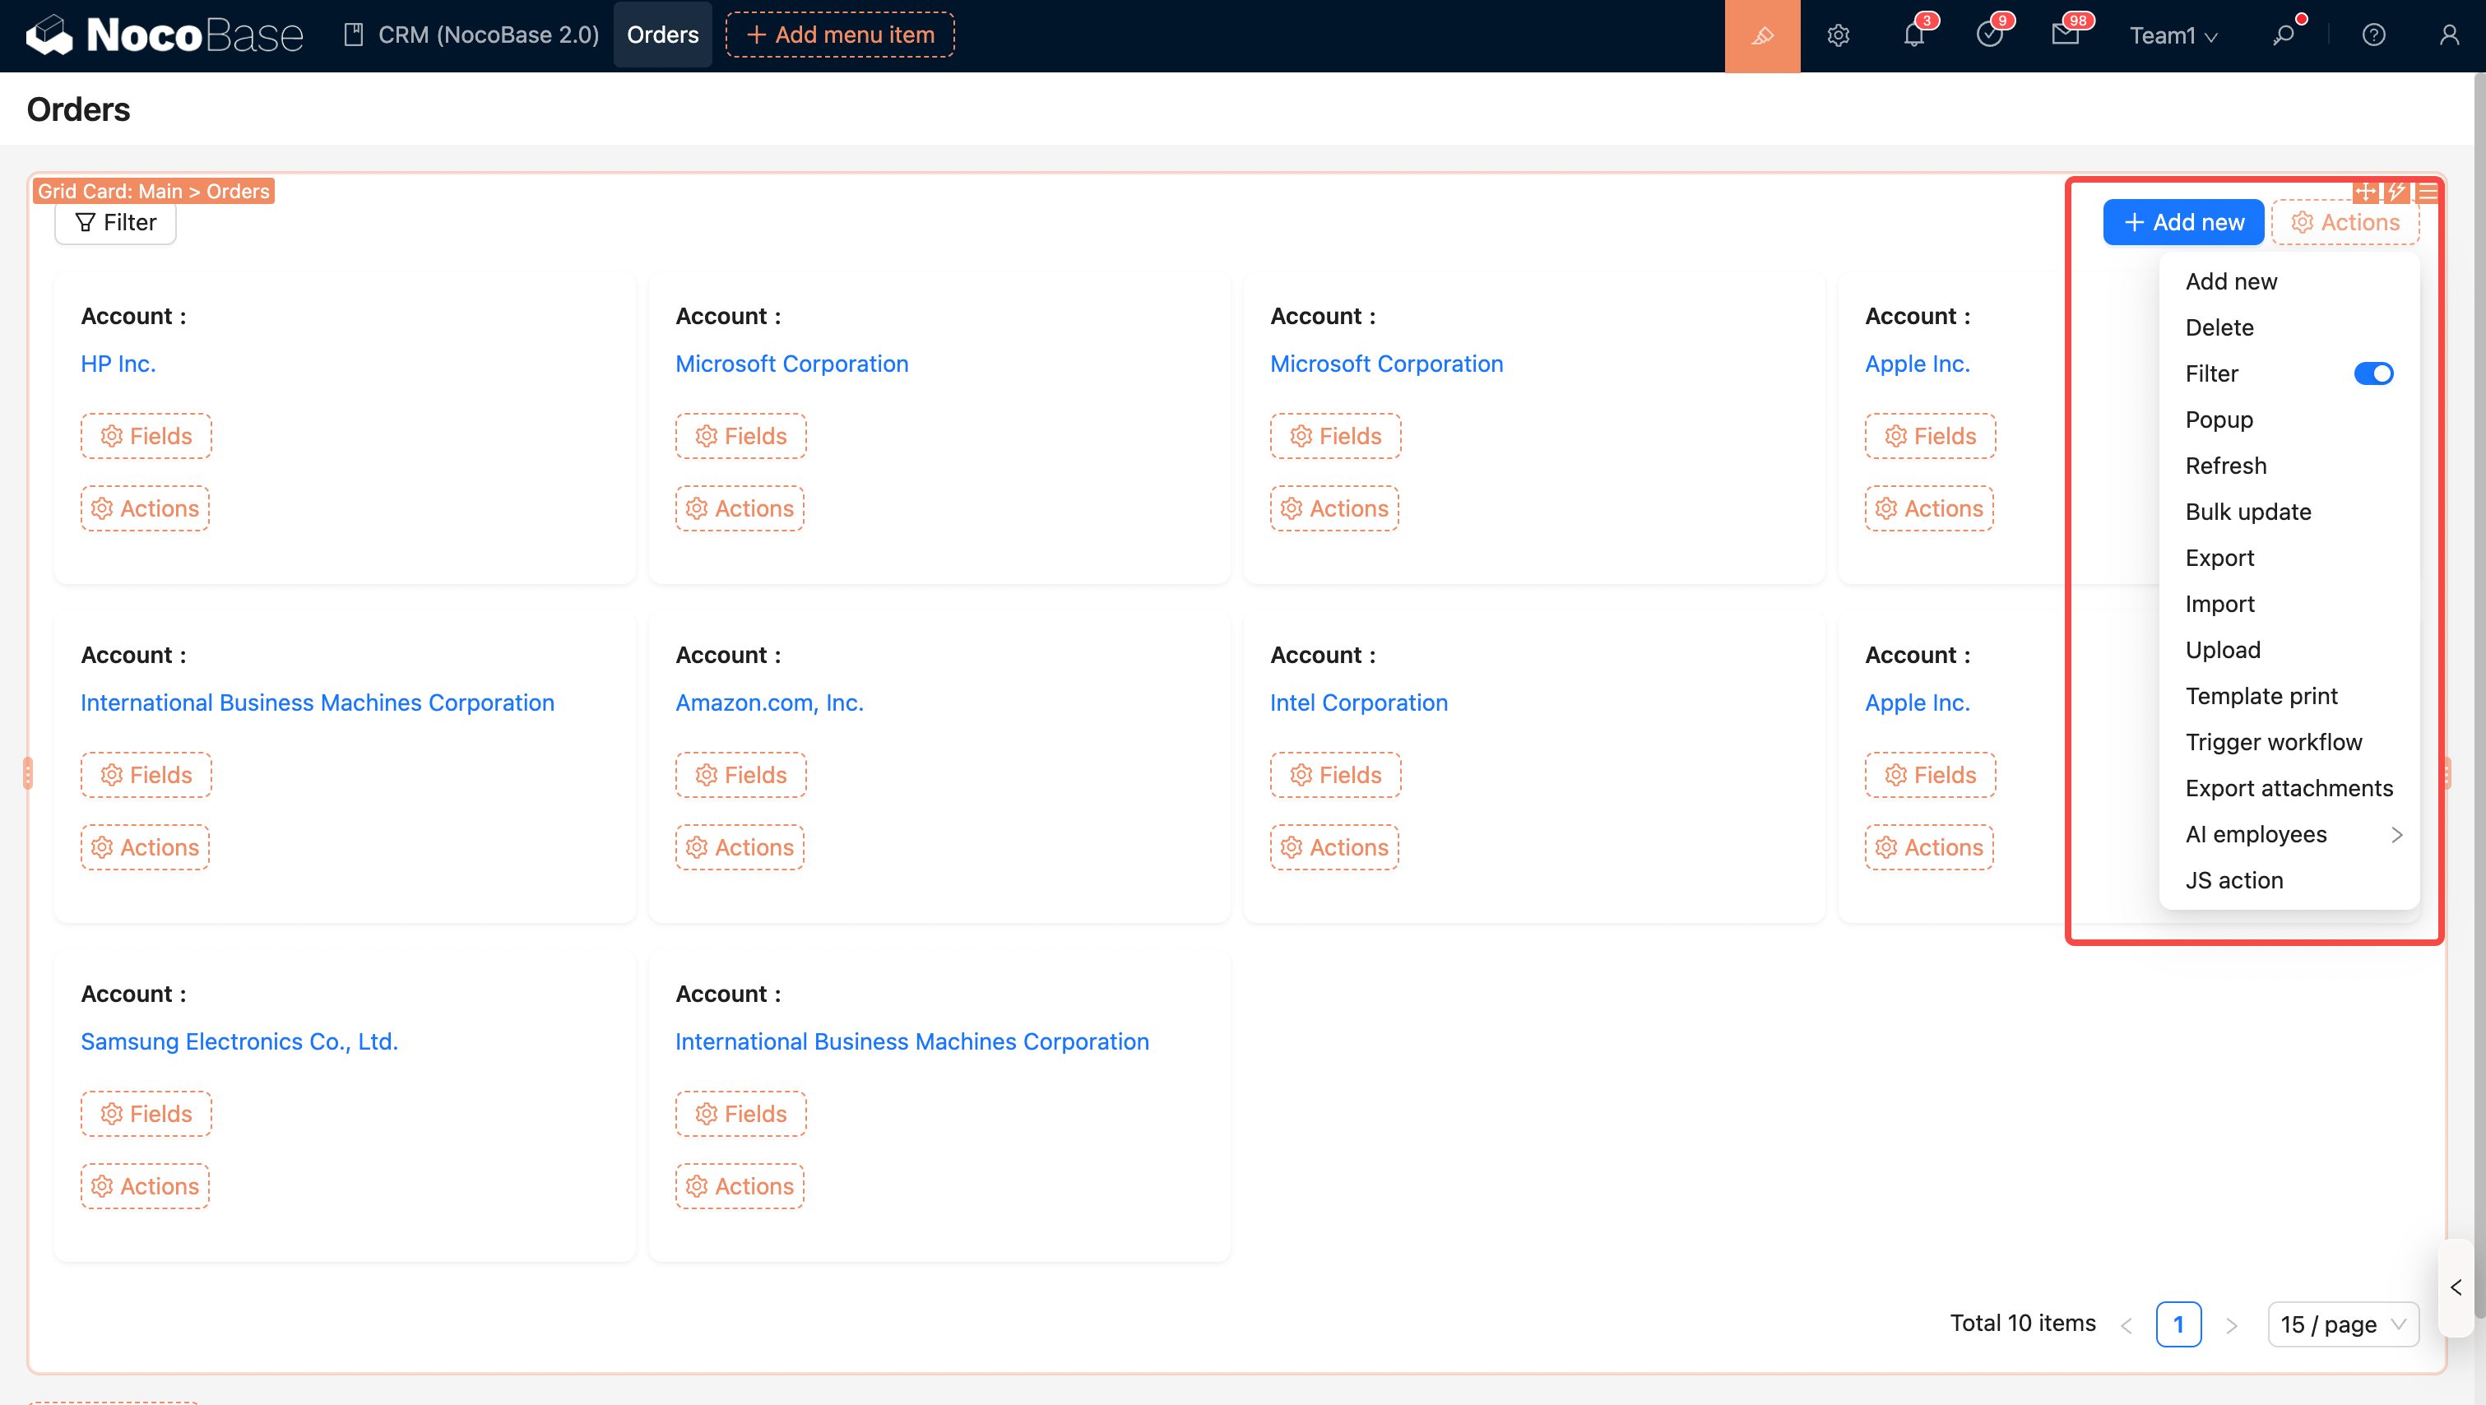The width and height of the screenshot is (2486, 1405).
Task: Click the blue Add new button
Action: (2183, 222)
